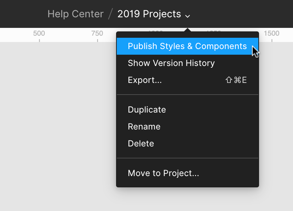
Task: Choose Delete from the file menu
Action: [x=141, y=144]
